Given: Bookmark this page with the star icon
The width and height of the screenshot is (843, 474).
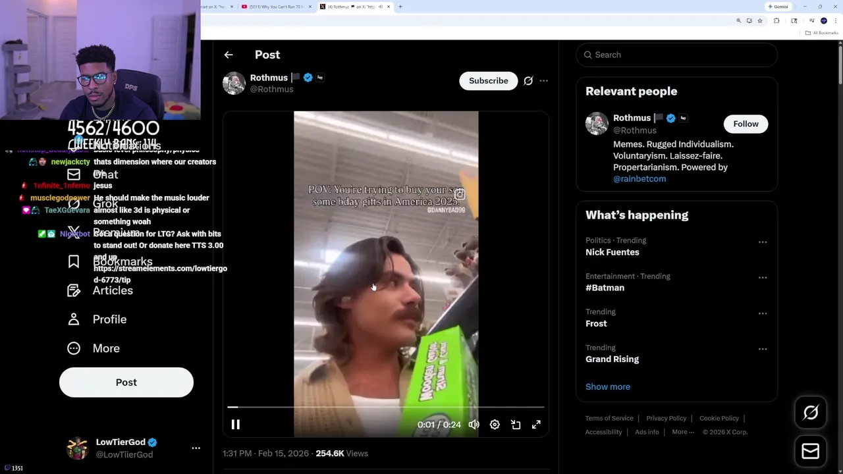Looking at the screenshot, I should [760, 21].
